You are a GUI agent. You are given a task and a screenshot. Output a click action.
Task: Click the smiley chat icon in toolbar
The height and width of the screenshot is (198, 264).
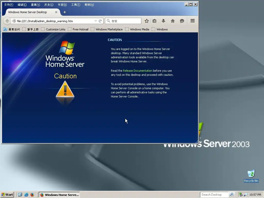(x=182, y=21)
